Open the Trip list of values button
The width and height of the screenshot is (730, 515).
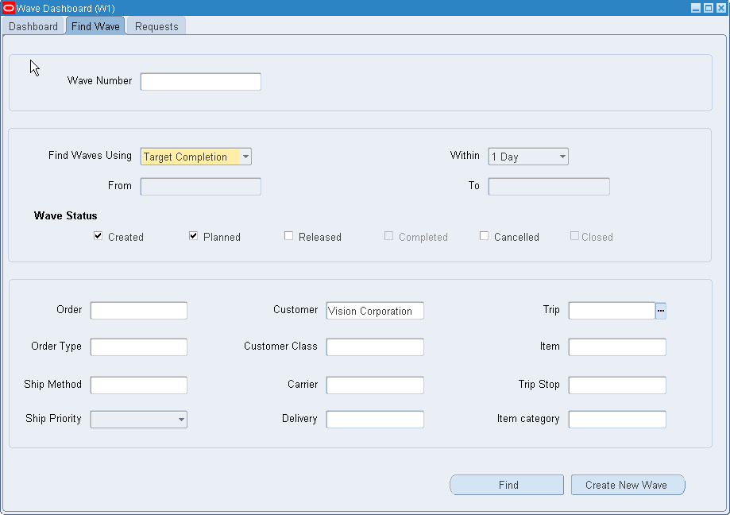pos(661,311)
